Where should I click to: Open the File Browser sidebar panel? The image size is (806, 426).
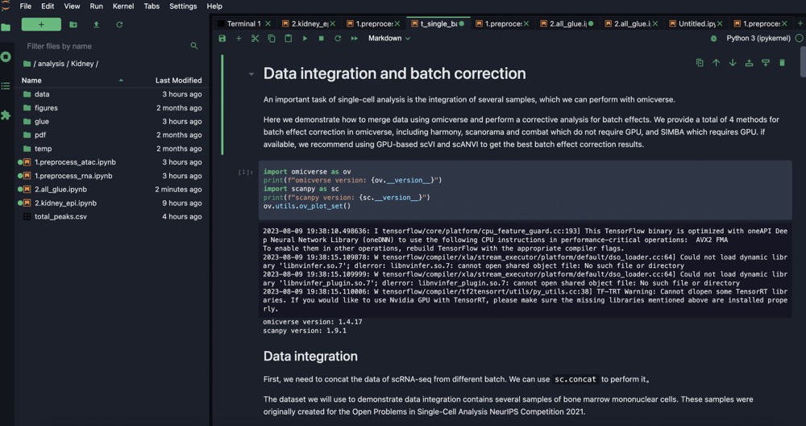6,27
